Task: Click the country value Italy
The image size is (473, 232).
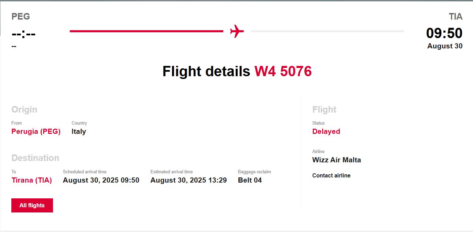Action: pos(79,131)
